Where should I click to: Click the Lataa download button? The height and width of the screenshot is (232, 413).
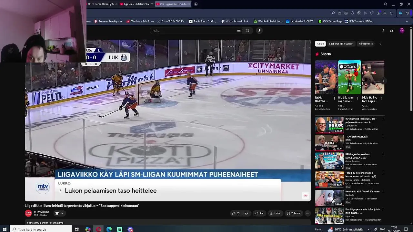click(x=276, y=213)
